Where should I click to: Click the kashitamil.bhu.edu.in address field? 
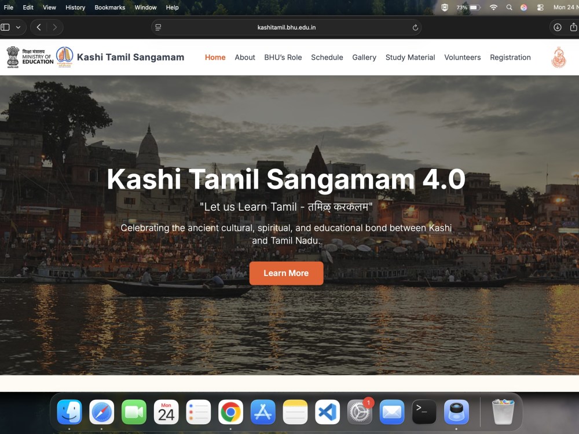(286, 27)
